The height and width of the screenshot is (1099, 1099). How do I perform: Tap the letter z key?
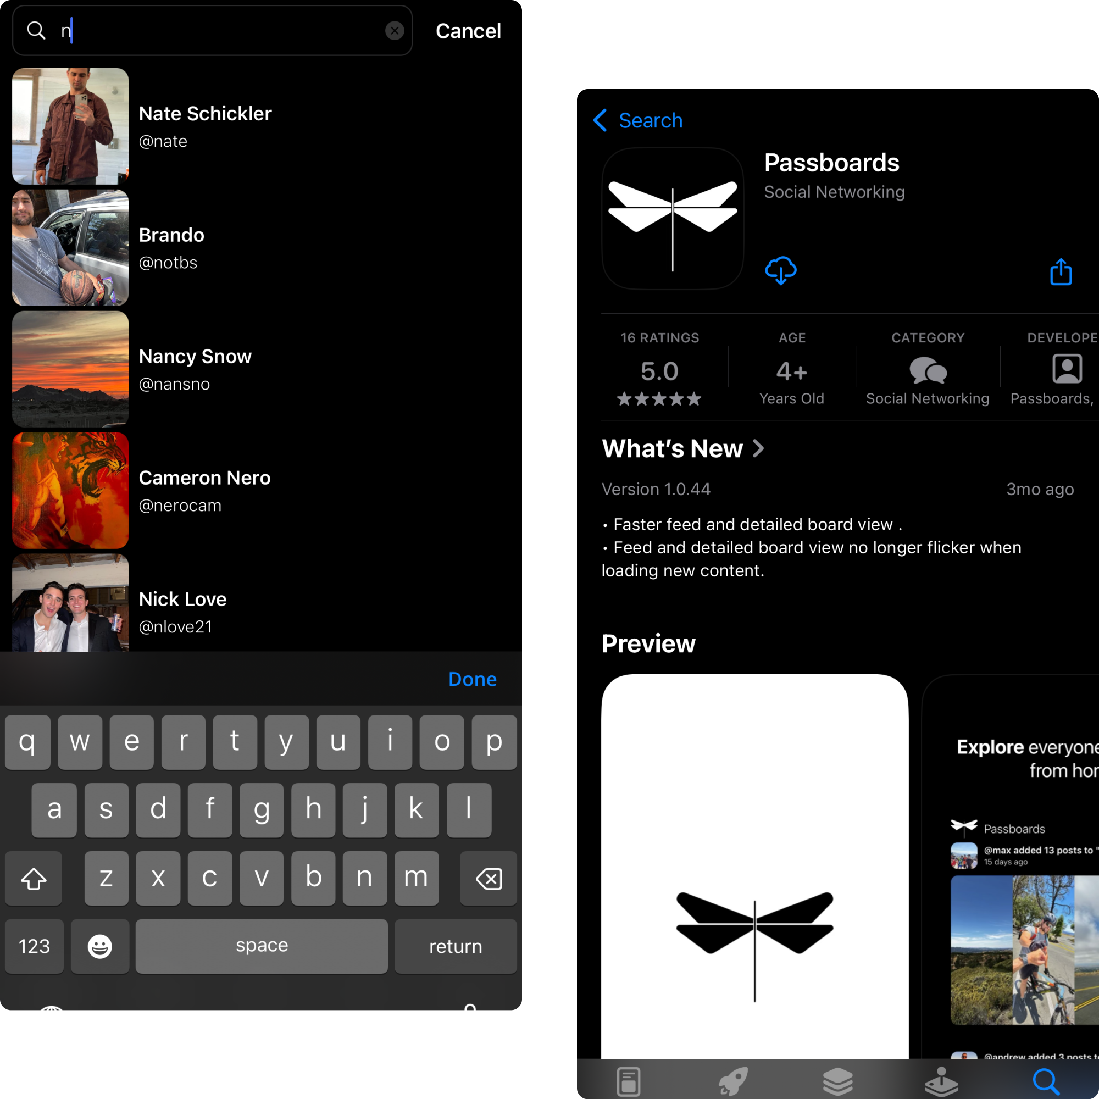pos(107,878)
